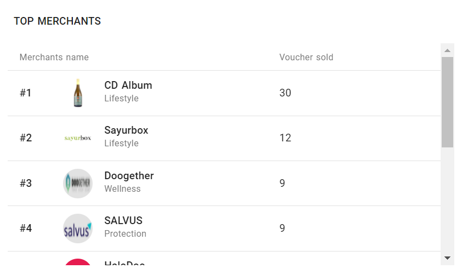Click the voucher count 12
The image size is (468, 280).
pyautogui.click(x=285, y=138)
